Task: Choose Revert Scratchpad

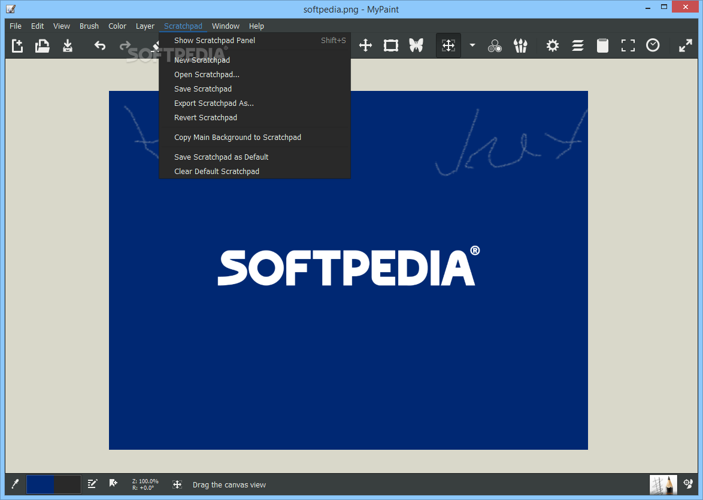Action: click(254, 117)
